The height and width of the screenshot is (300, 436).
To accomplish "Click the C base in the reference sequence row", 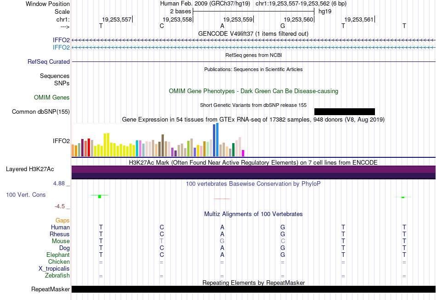I will (162, 26).
